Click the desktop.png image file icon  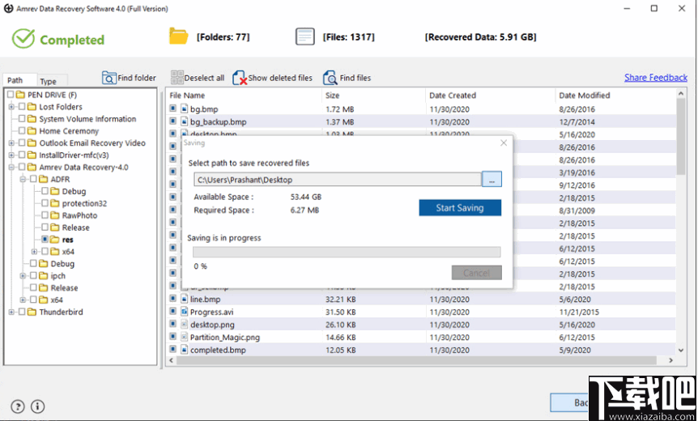pyautogui.click(x=185, y=325)
